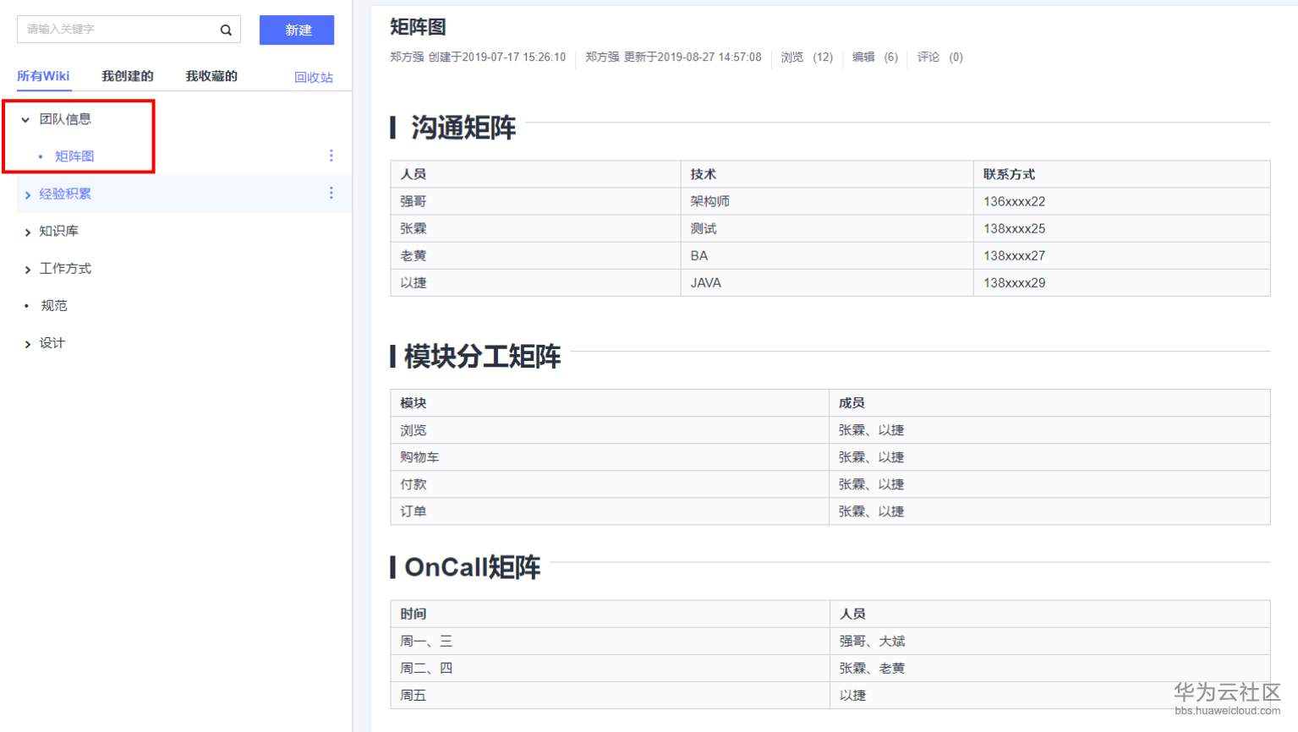Click the creation info 创建于2019-07-17 15:26:10
Image resolution: width=1298 pixels, height=732 pixels.
coord(497,57)
